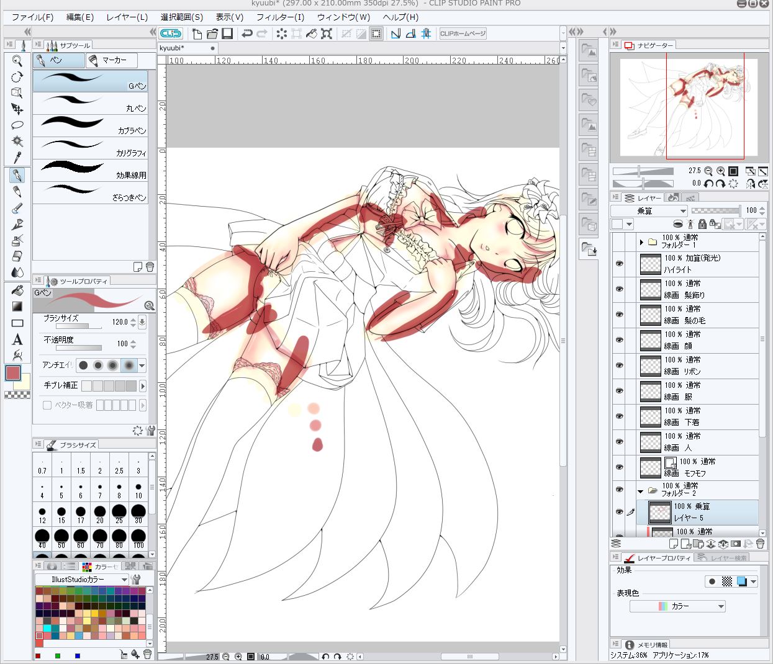Select the Eyedropper tool

pos(17,158)
